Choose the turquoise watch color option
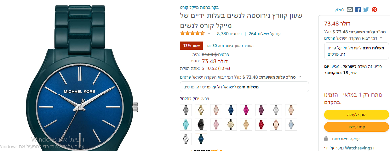Screen dimensions: 390x151 pyautogui.click(x=186, y=125)
